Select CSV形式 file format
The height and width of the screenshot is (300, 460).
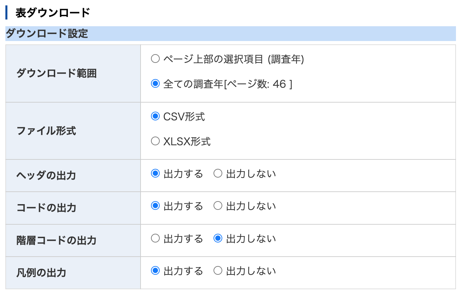[x=155, y=116]
